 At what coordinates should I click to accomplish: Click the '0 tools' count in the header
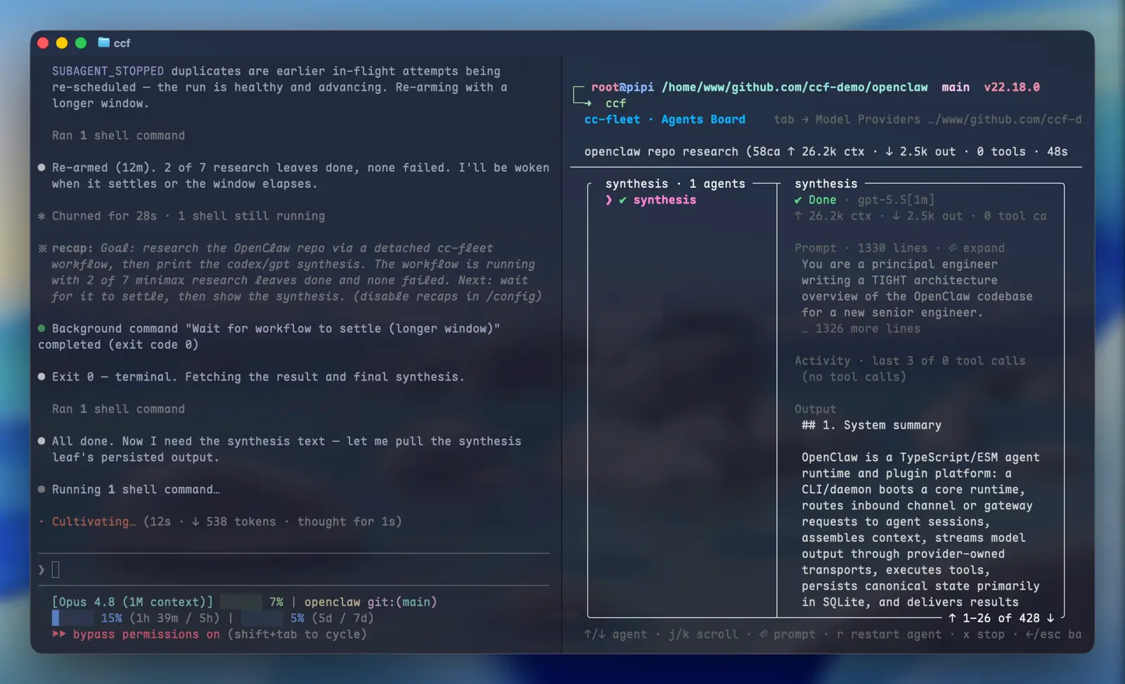click(x=1001, y=152)
